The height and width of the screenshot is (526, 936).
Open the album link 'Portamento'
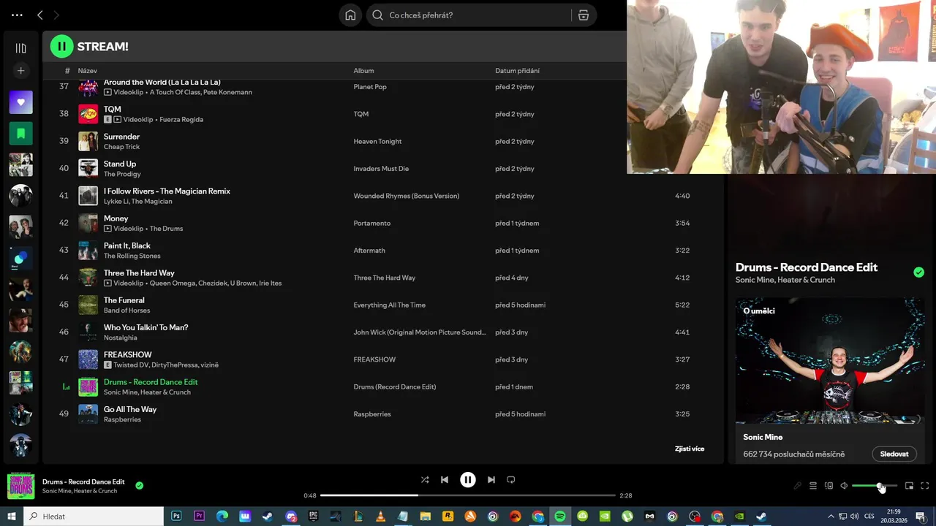372,223
